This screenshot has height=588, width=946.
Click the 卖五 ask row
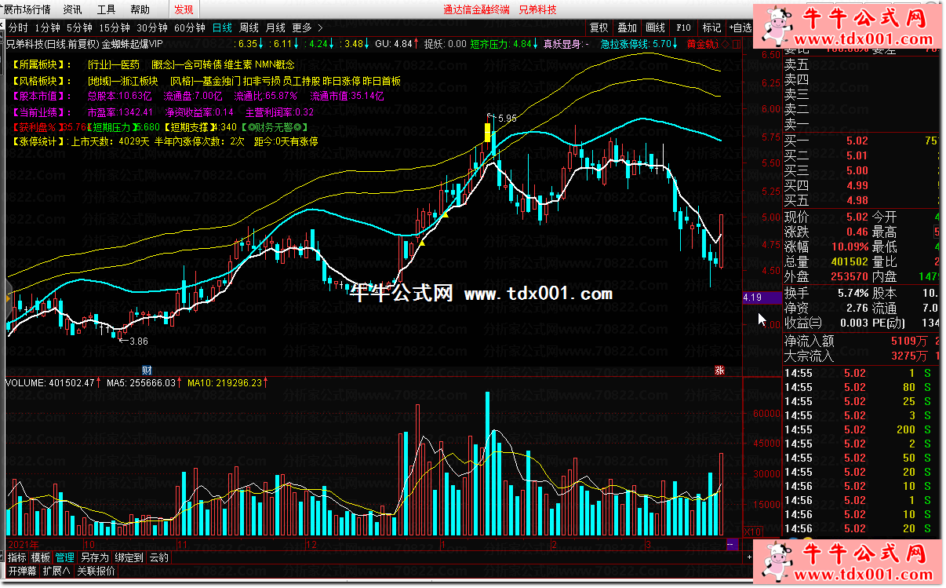(861, 64)
